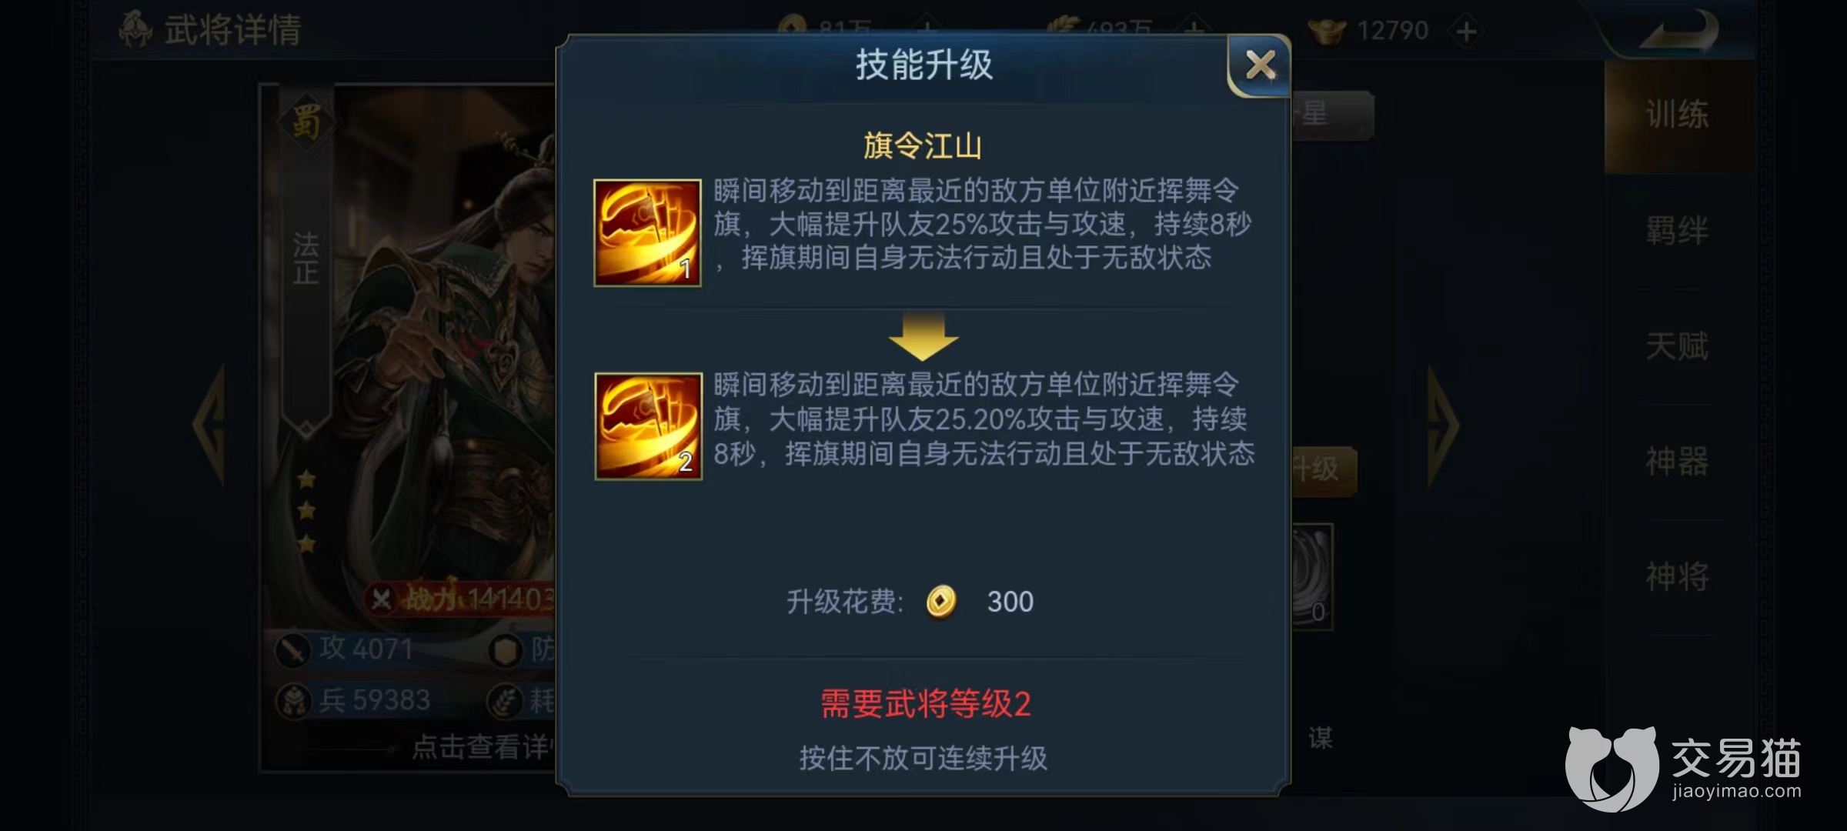Click the 战力 combat power badge
Screen dimensions: 1847x831
pos(460,599)
